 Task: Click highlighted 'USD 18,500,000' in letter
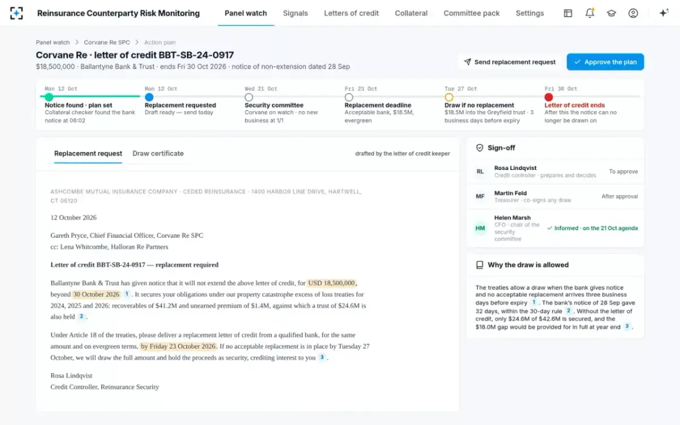(332, 283)
